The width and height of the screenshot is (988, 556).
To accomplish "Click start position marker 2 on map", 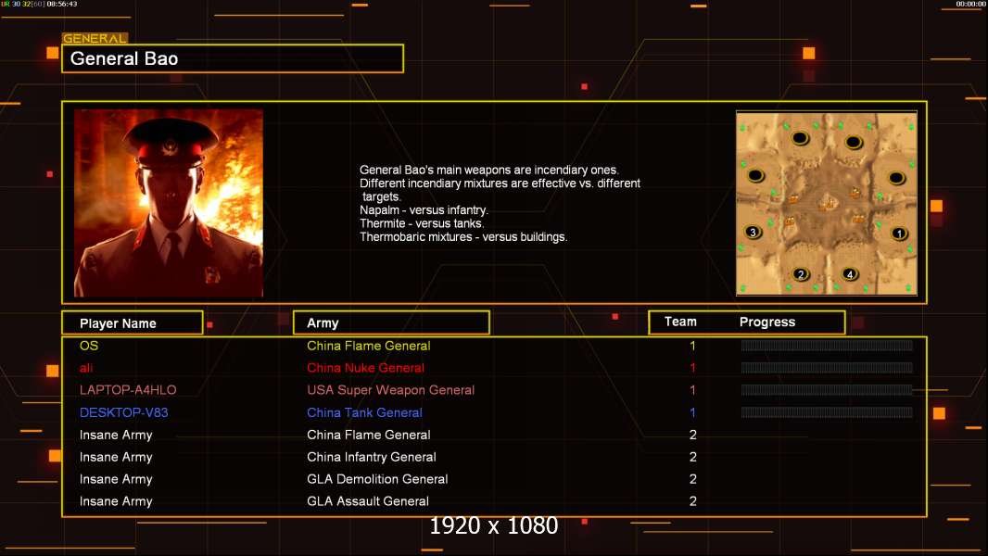I will 800,274.
